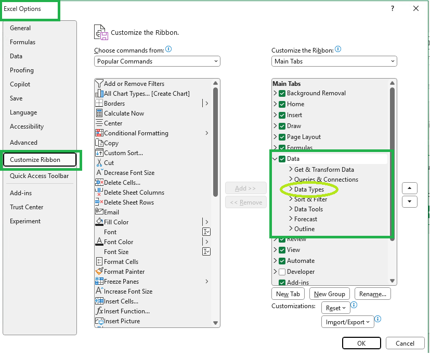Click the Fill Color bucket icon

[x=99, y=222]
